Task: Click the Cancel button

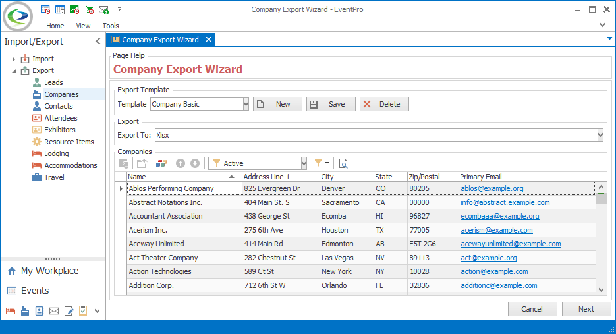Action: pyautogui.click(x=532, y=309)
